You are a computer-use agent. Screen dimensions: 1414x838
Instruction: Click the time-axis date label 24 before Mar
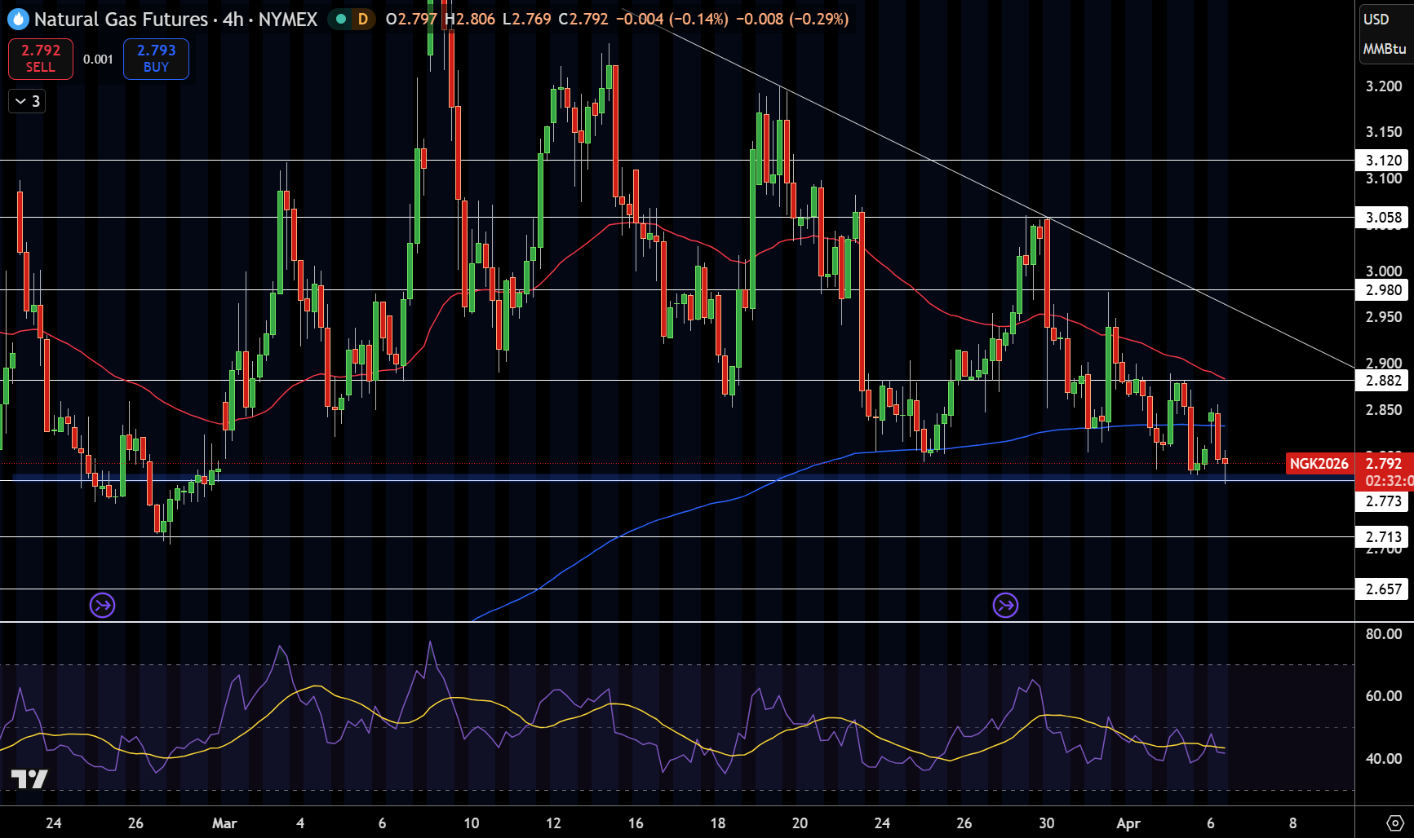(x=54, y=823)
